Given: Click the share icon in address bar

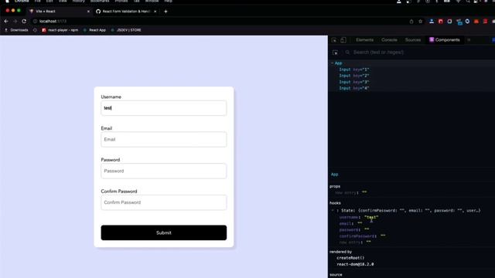Looking at the screenshot, I should click(411, 22).
